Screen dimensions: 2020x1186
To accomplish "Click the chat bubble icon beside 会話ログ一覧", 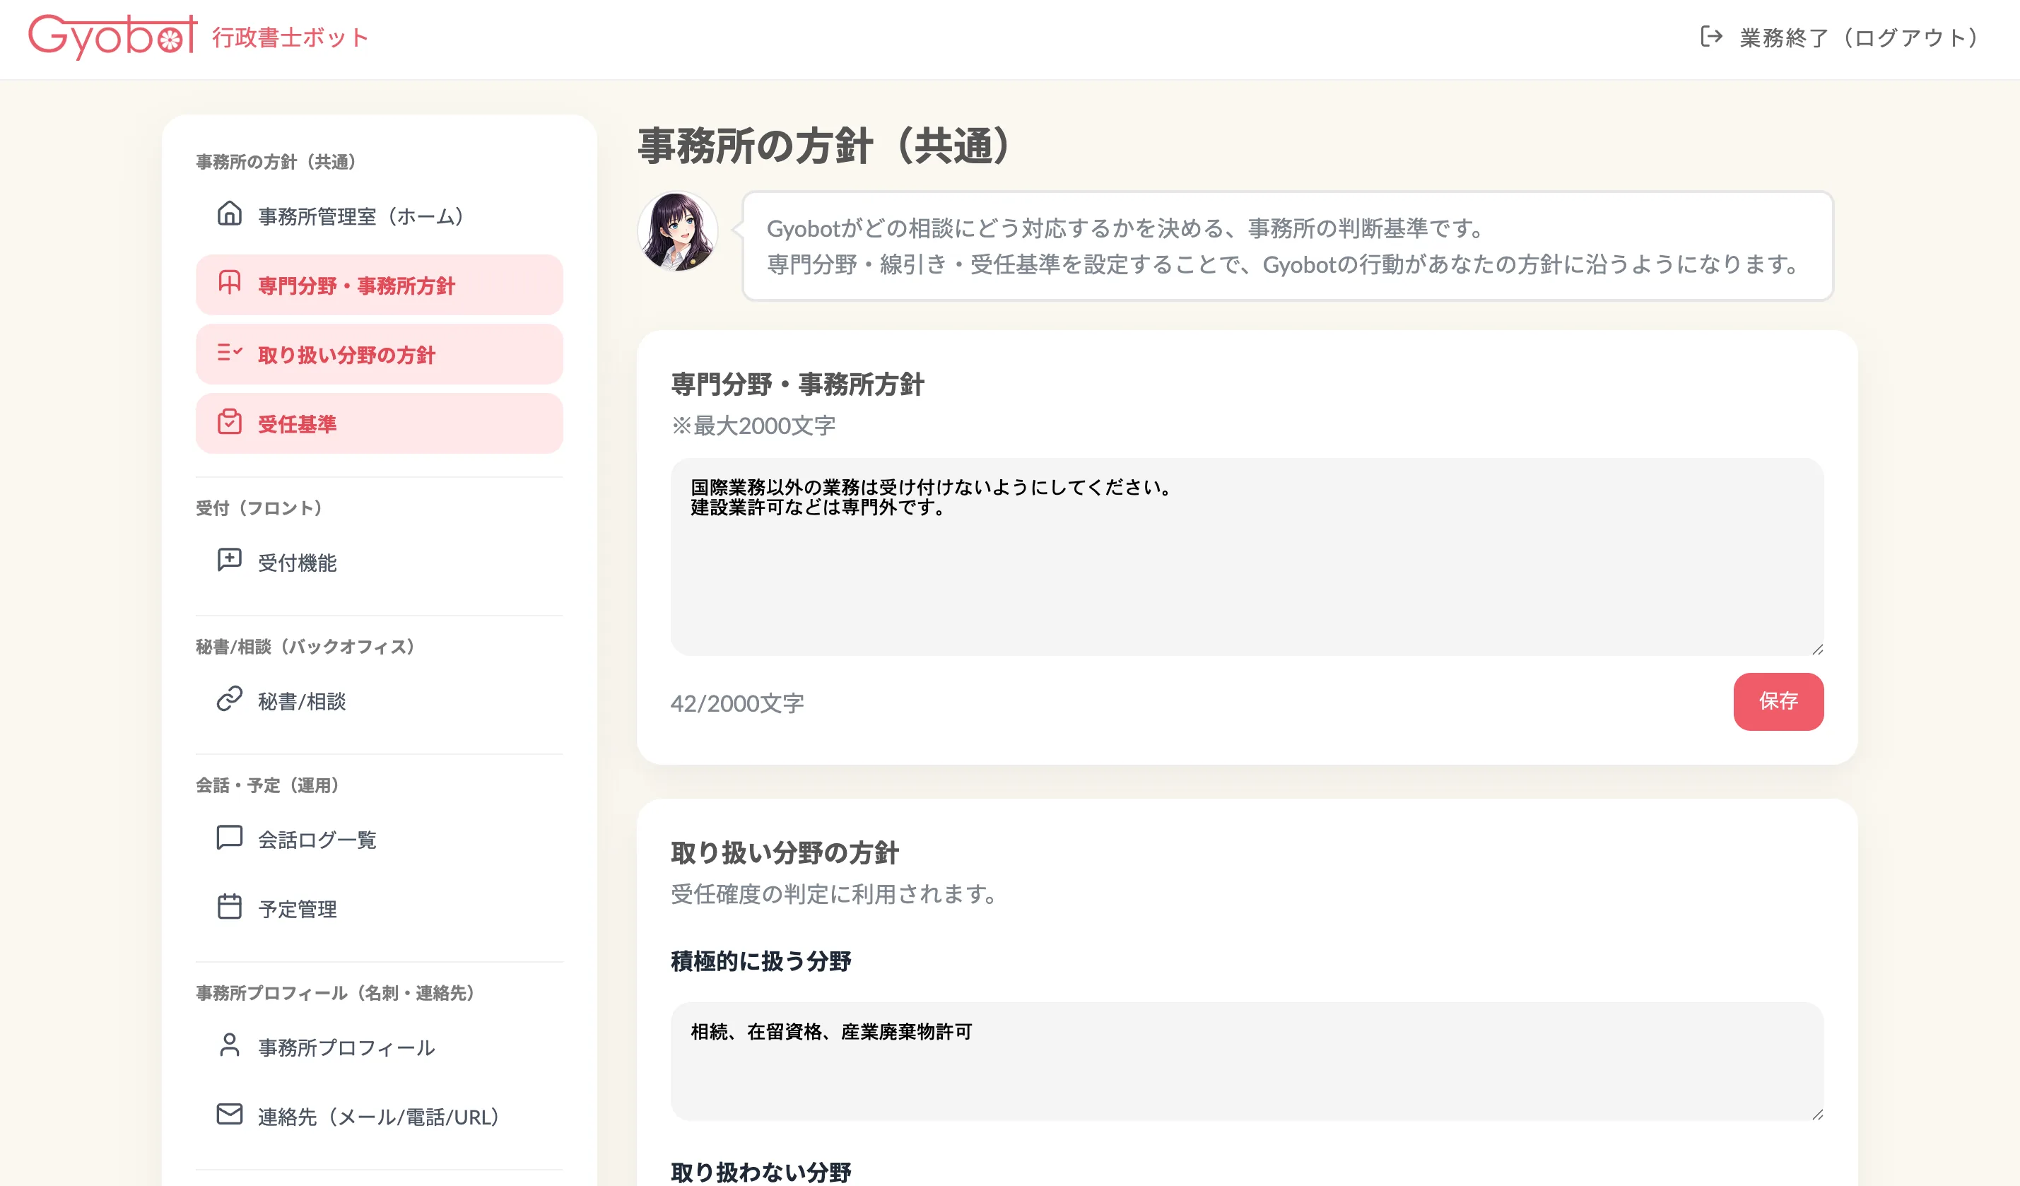I will [x=229, y=838].
